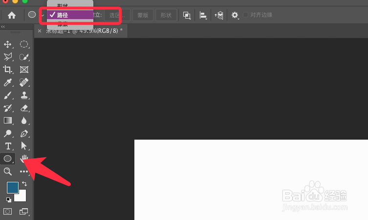368x220 pixels.
Task: Toggle Quick Mask mode
Action: point(7,211)
